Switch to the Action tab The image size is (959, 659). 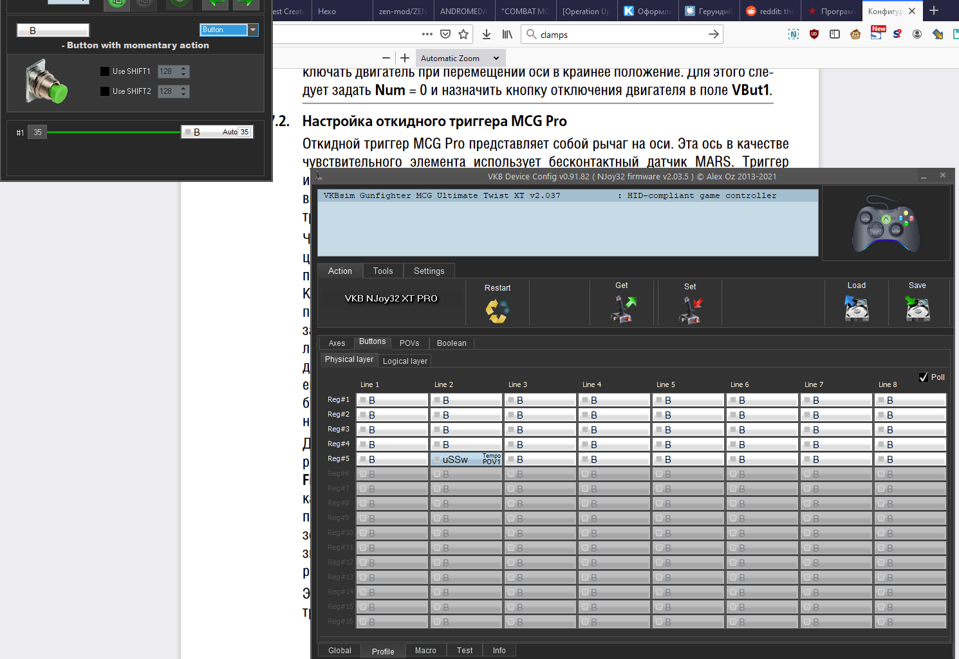pyautogui.click(x=340, y=271)
